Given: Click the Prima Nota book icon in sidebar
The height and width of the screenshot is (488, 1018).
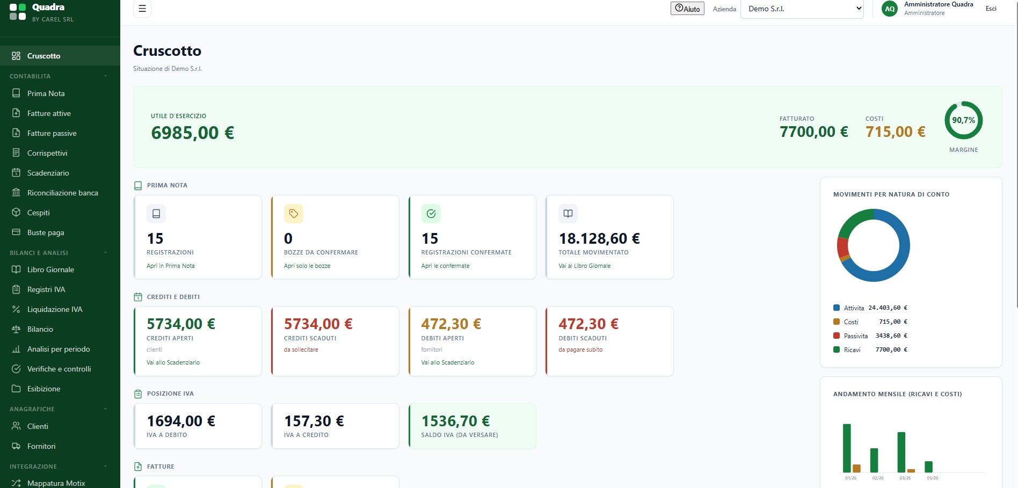Looking at the screenshot, I should point(16,93).
